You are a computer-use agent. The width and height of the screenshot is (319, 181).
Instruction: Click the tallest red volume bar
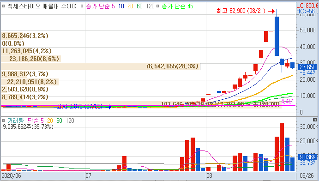(x=282, y=147)
